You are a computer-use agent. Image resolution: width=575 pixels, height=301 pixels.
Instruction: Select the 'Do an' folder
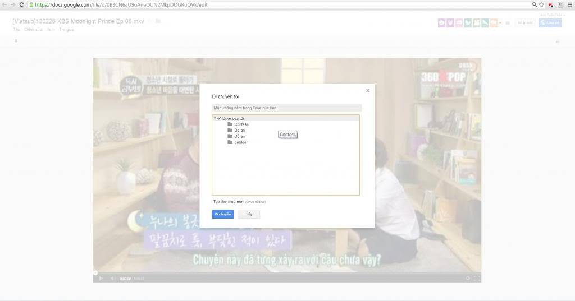coord(239,131)
